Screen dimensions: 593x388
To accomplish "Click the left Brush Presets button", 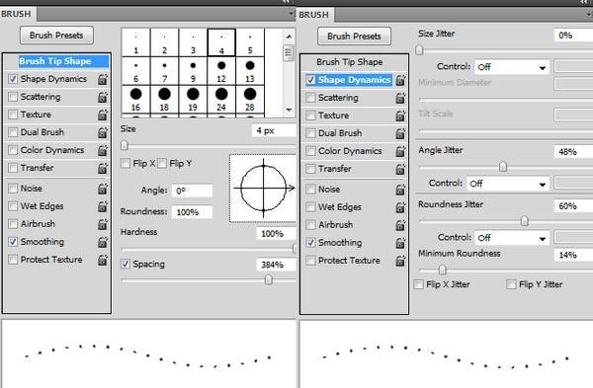I will click(x=56, y=36).
